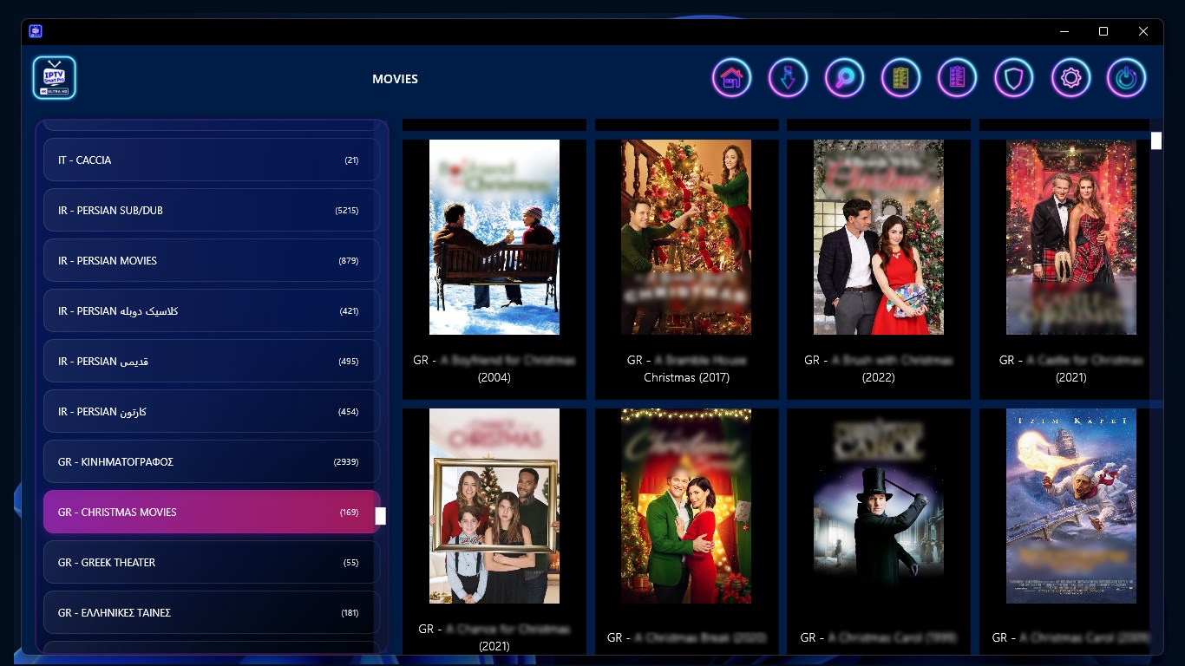Click the yellow checklist/EPG icon
This screenshot has height=666, width=1185.
(900, 77)
